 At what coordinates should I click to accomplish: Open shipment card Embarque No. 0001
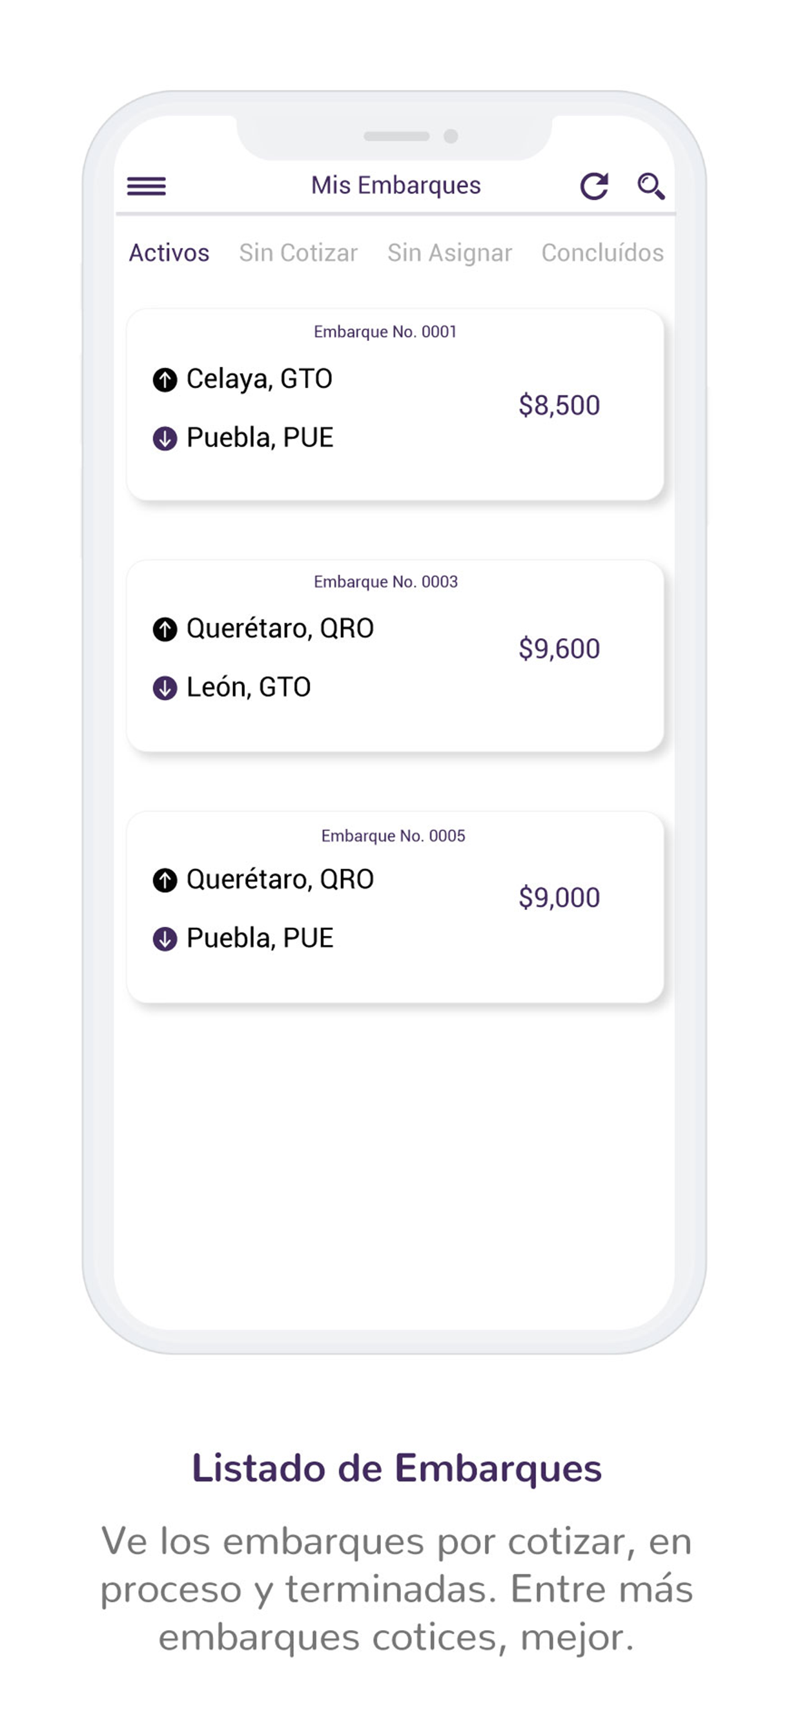tap(395, 404)
